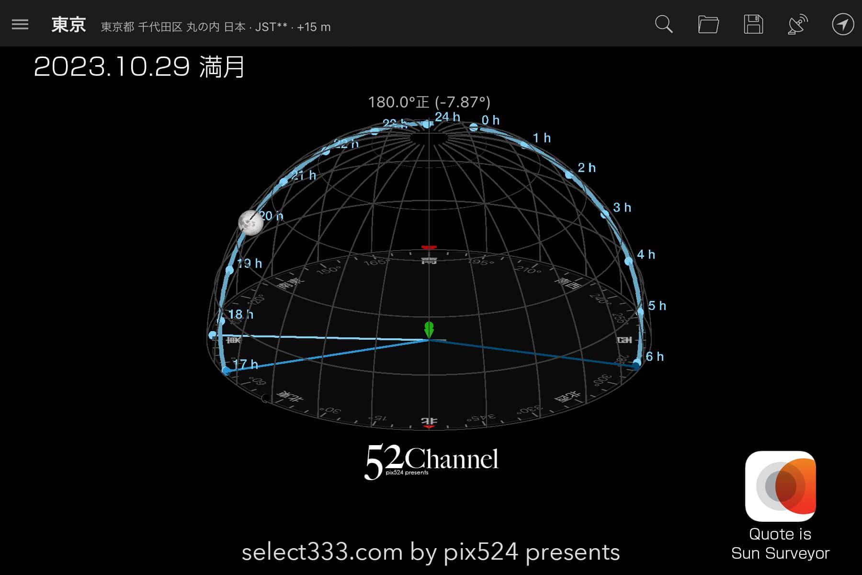Click the 1 h marker on moon path
Image resolution: width=862 pixels, height=575 pixels.
525,145
